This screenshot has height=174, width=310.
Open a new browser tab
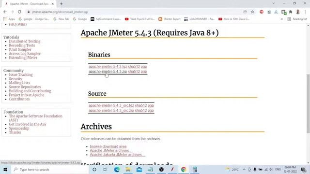click(x=62, y=4)
